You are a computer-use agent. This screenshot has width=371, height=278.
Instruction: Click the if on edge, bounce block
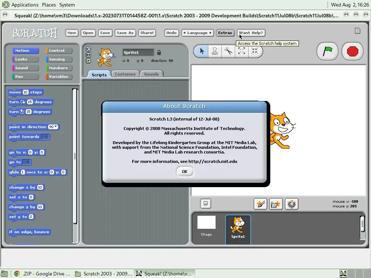[x=29, y=232]
